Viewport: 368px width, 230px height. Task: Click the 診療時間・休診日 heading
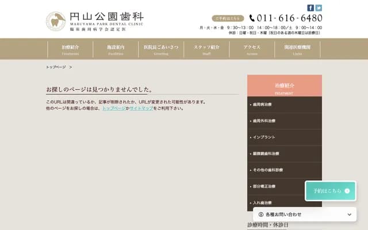tap(268, 225)
